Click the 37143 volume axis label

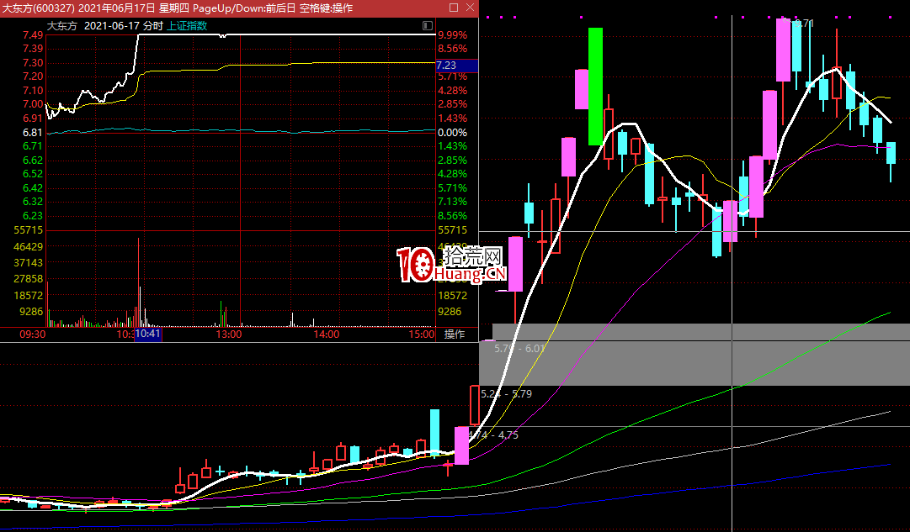pos(29,262)
